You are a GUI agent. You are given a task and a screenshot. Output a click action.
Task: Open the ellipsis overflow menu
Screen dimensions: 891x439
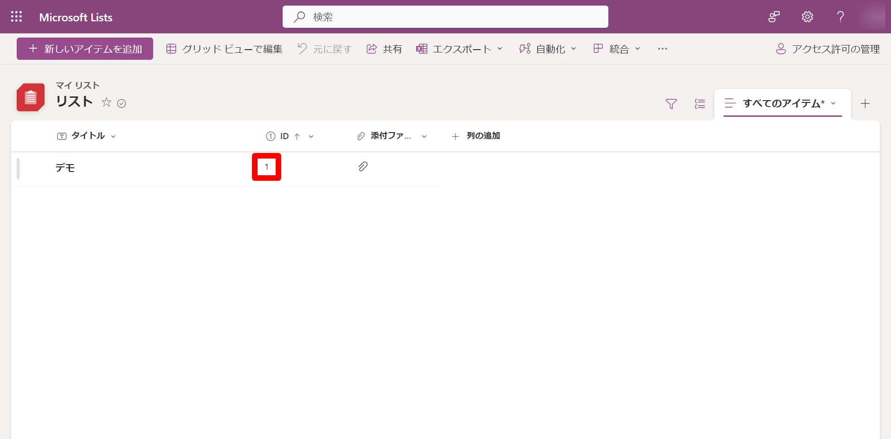pyautogui.click(x=662, y=49)
